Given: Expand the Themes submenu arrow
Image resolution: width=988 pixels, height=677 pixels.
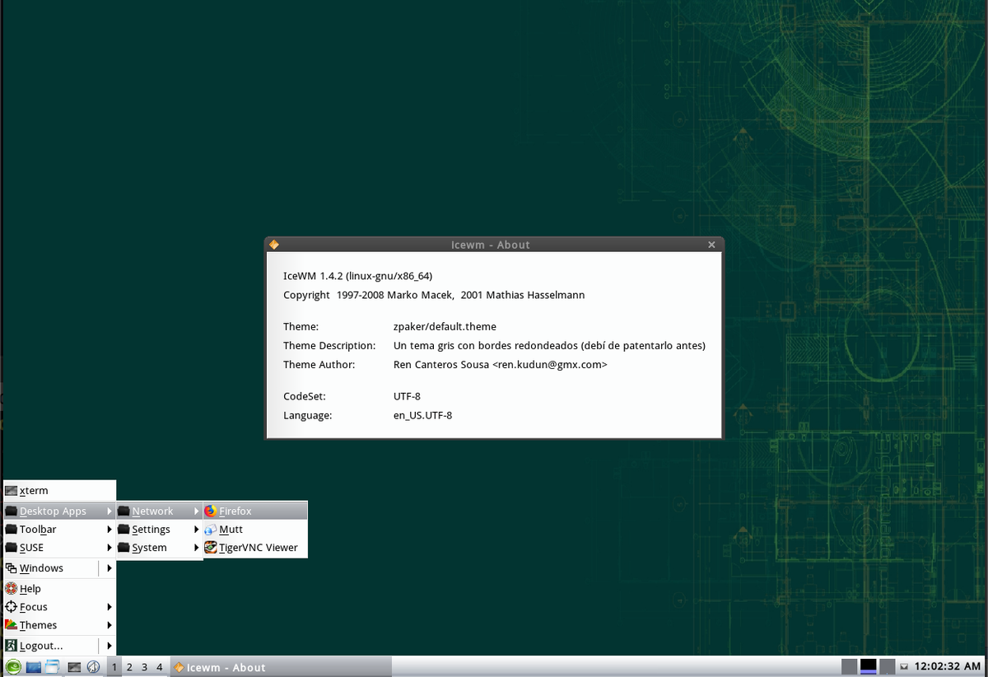Looking at the screenshot, I should 109,625.
